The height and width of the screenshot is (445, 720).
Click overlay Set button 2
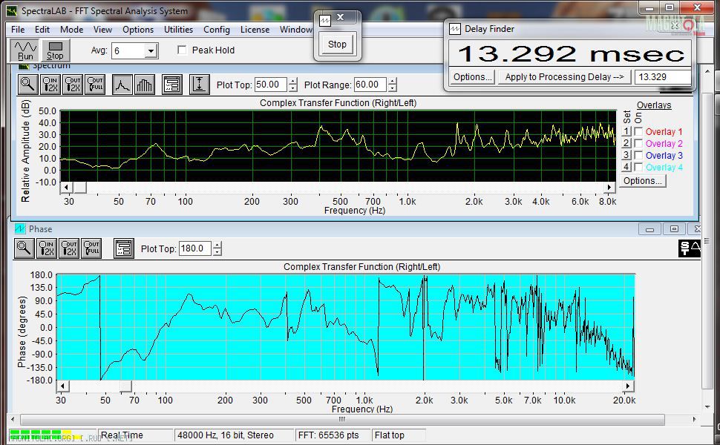[x=626, y=144]
